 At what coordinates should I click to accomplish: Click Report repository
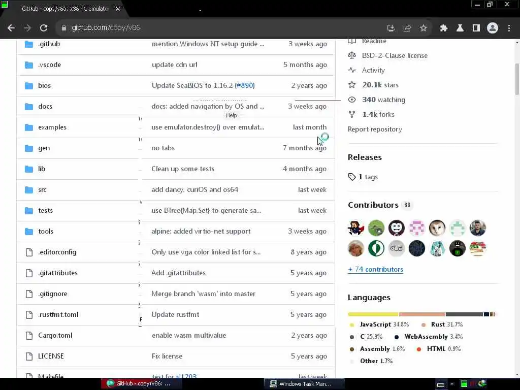pos(375,129)
